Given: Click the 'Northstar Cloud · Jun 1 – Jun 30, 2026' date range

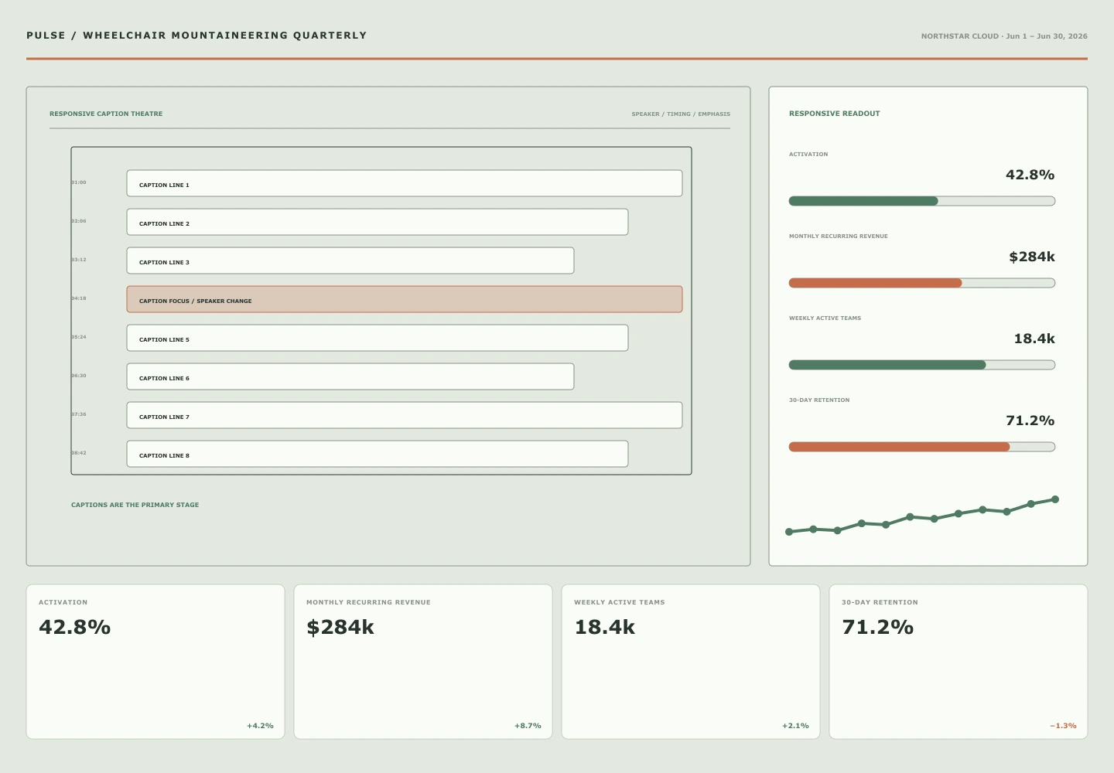Looking at the screenshot, I should point(1004,36).
